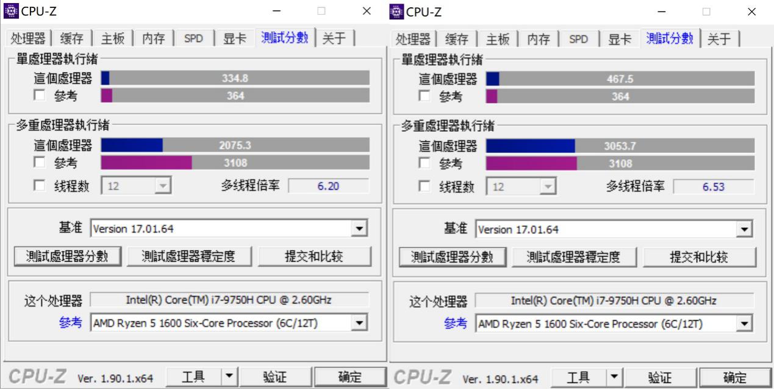Switch to 显卡 tab in left window
The image size is (774, 389).
coord(235,38)
